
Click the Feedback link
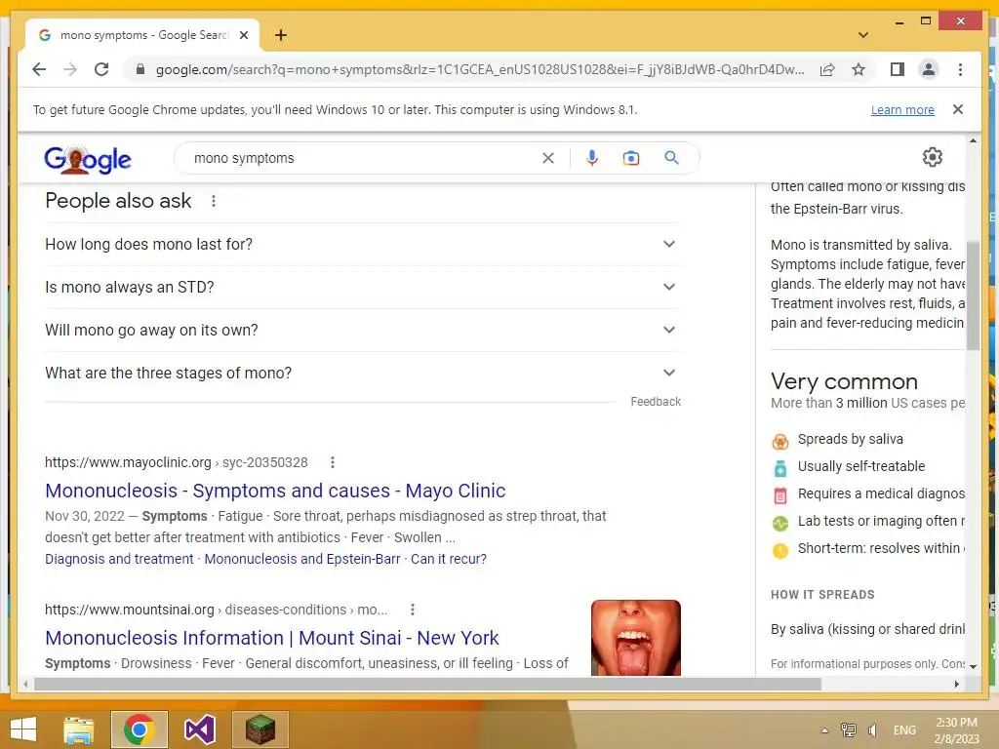pyautogui.click(x=656, y=401)
